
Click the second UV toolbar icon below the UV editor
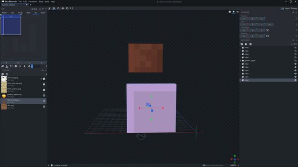[7, 66]
